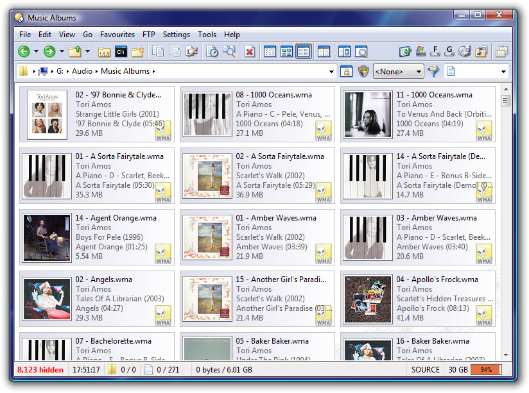Click the filter funnel icon

[x=433, y=71]
